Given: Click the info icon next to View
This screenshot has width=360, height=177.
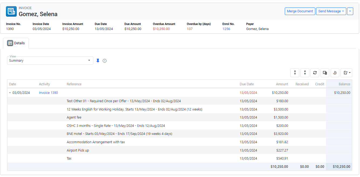Looking at the screenshot, I should [105, 61].
